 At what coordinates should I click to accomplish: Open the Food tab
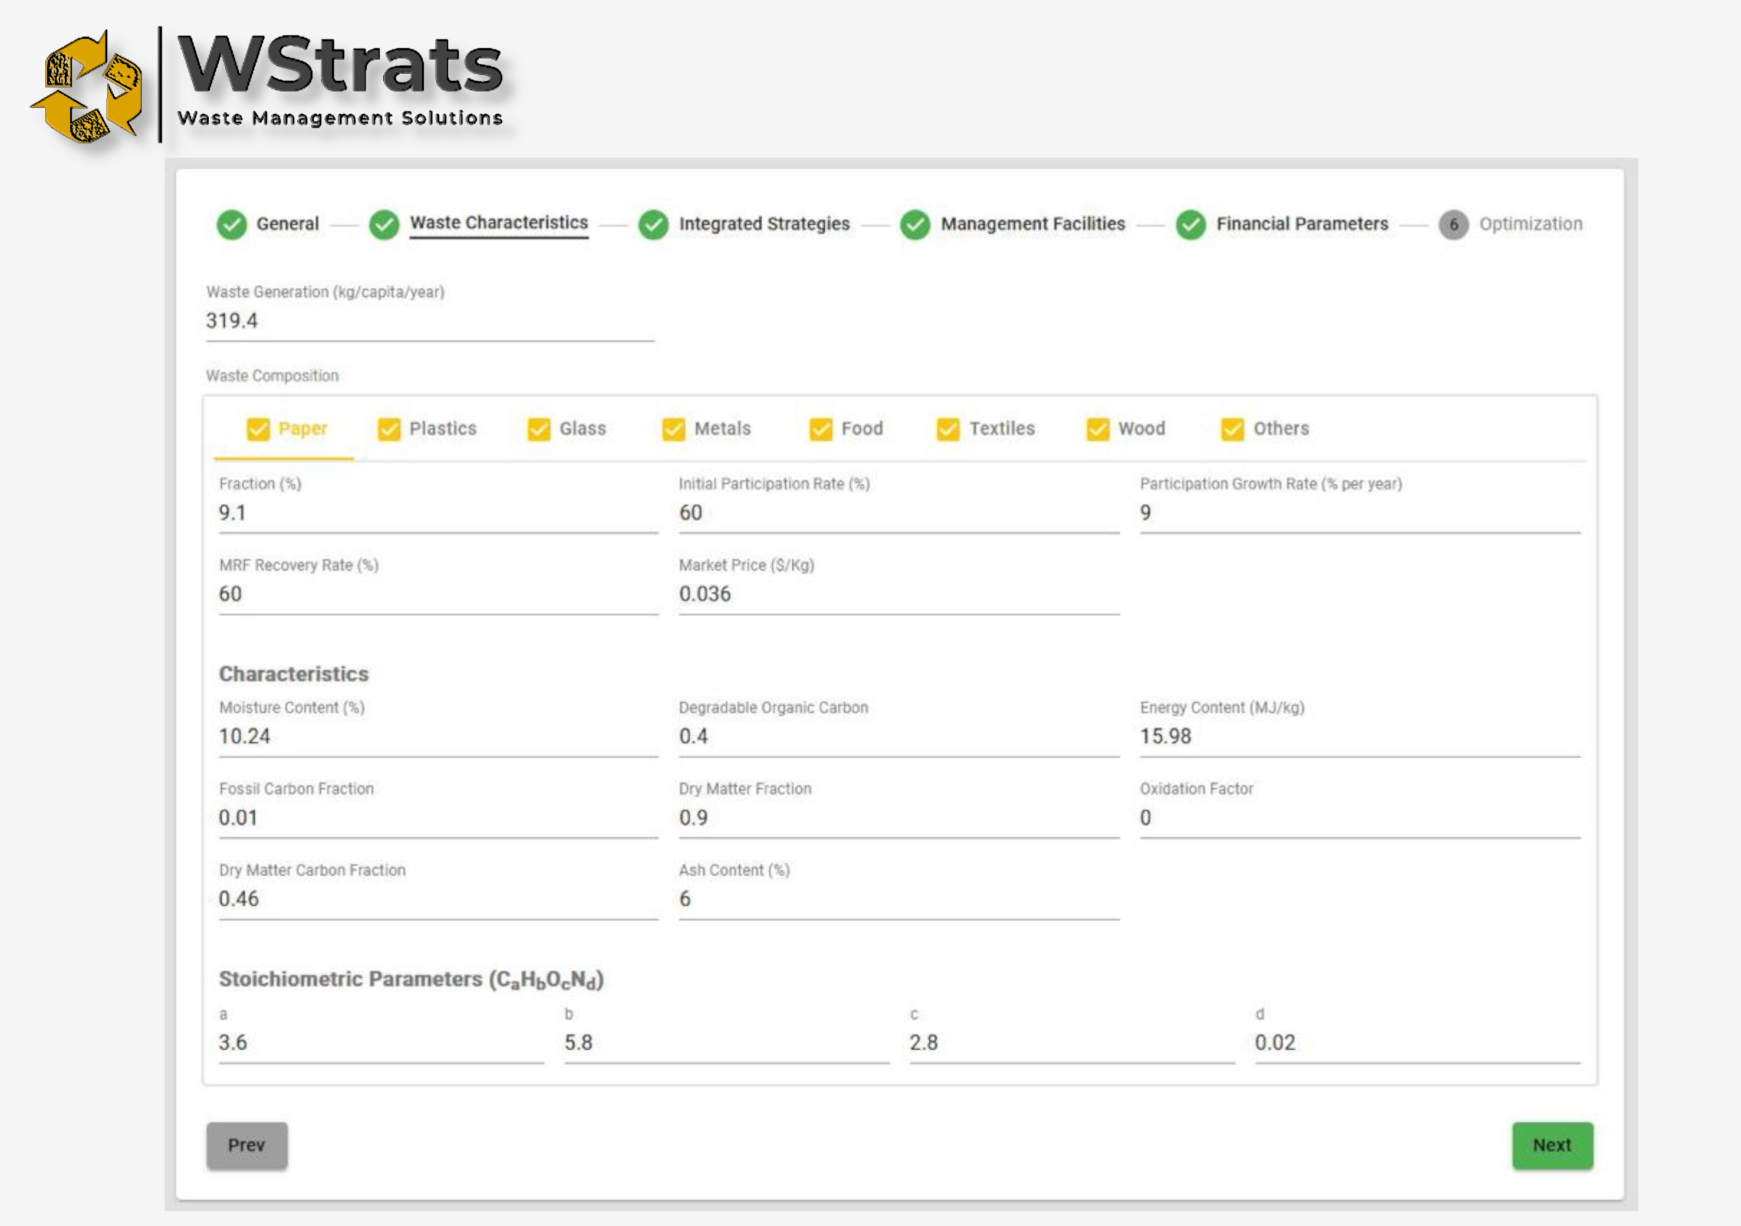862,429
